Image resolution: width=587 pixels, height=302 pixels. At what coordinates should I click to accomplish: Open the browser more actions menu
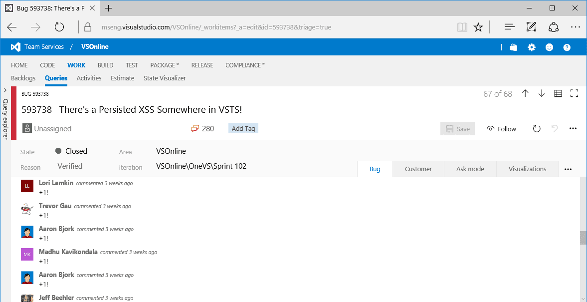[x=576, y=27]
